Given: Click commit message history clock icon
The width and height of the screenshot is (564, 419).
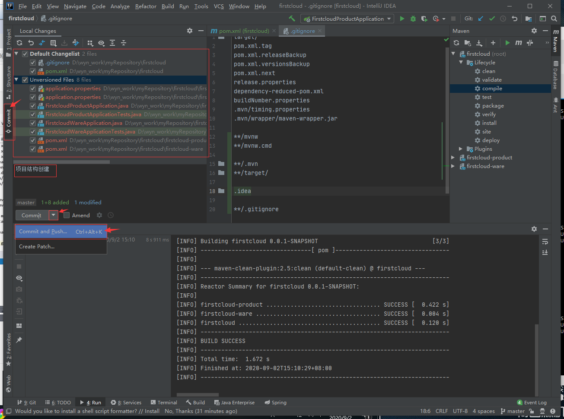Looking at the screenshot, I should tap(111, 215).
